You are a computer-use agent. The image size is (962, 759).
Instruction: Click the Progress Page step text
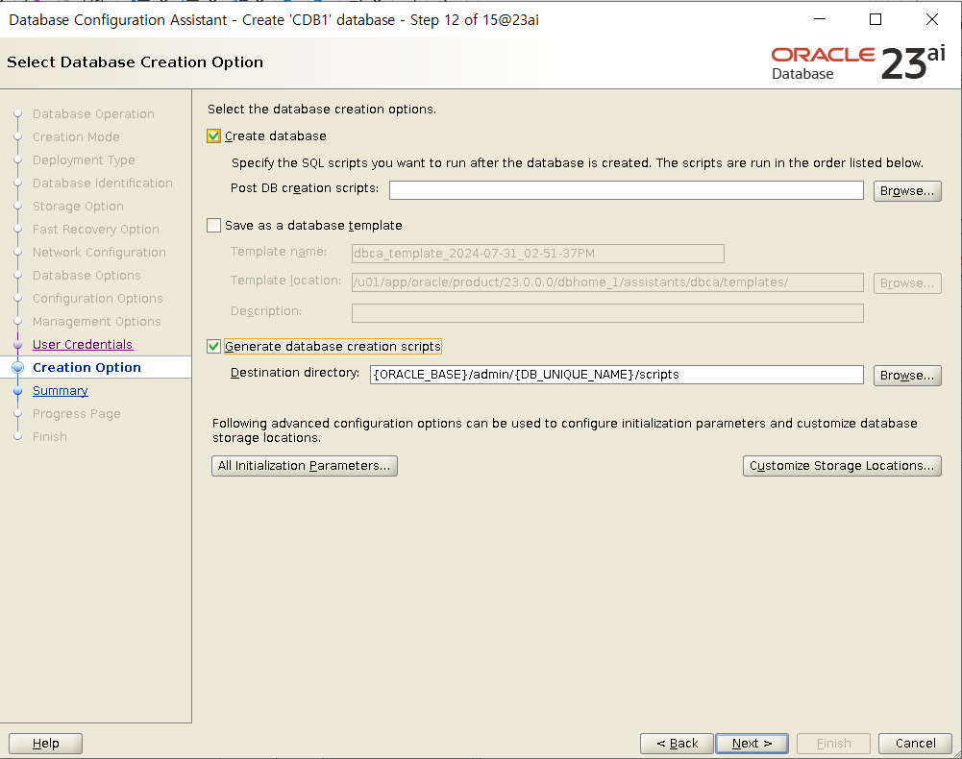coord(77,413)
